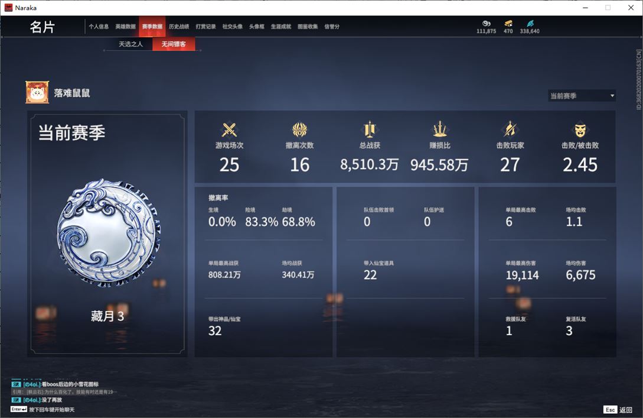This screenshot has height=418, width=643.
Task: Open the 打赏记录 tab
Action: click(x=206, y=27)
